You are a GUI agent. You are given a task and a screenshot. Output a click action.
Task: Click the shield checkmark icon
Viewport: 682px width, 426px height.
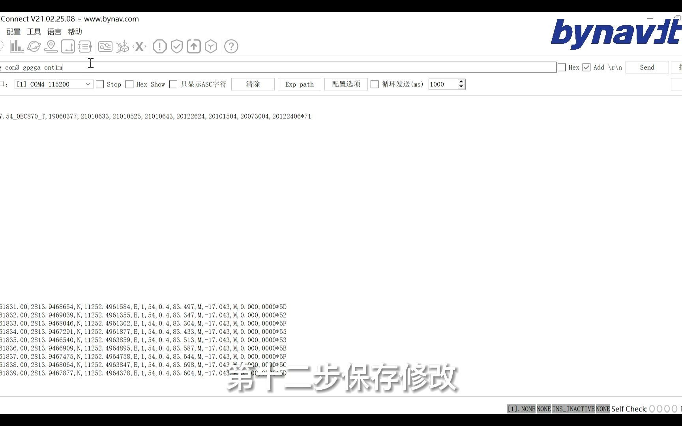pos(177,47)
